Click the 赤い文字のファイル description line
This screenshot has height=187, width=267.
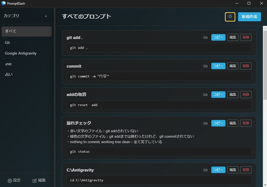point(102,131)
